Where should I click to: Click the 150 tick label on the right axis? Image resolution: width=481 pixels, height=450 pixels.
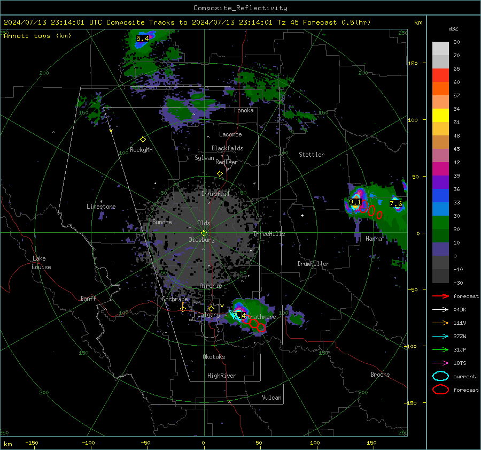pos(413,63)
